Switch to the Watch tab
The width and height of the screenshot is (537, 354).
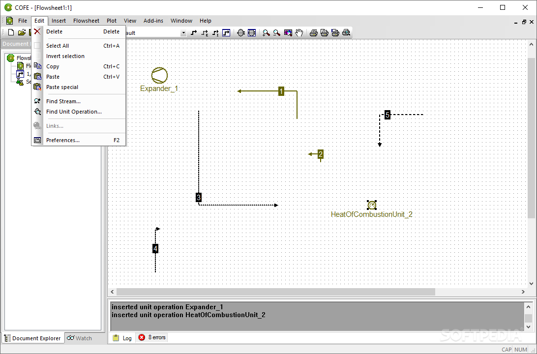[x=80, y=338]
